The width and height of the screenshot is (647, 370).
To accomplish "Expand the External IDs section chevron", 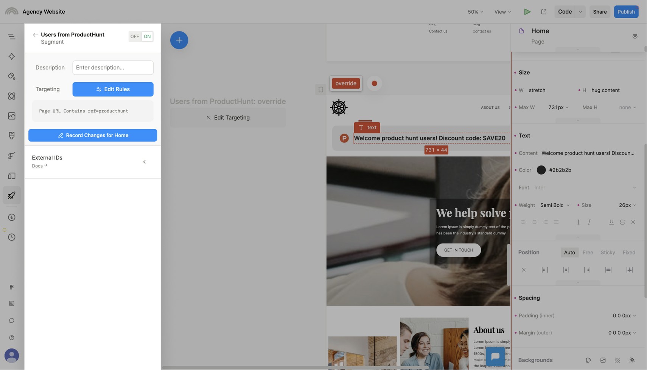I will pyautogui.click(x=144, y=162).
